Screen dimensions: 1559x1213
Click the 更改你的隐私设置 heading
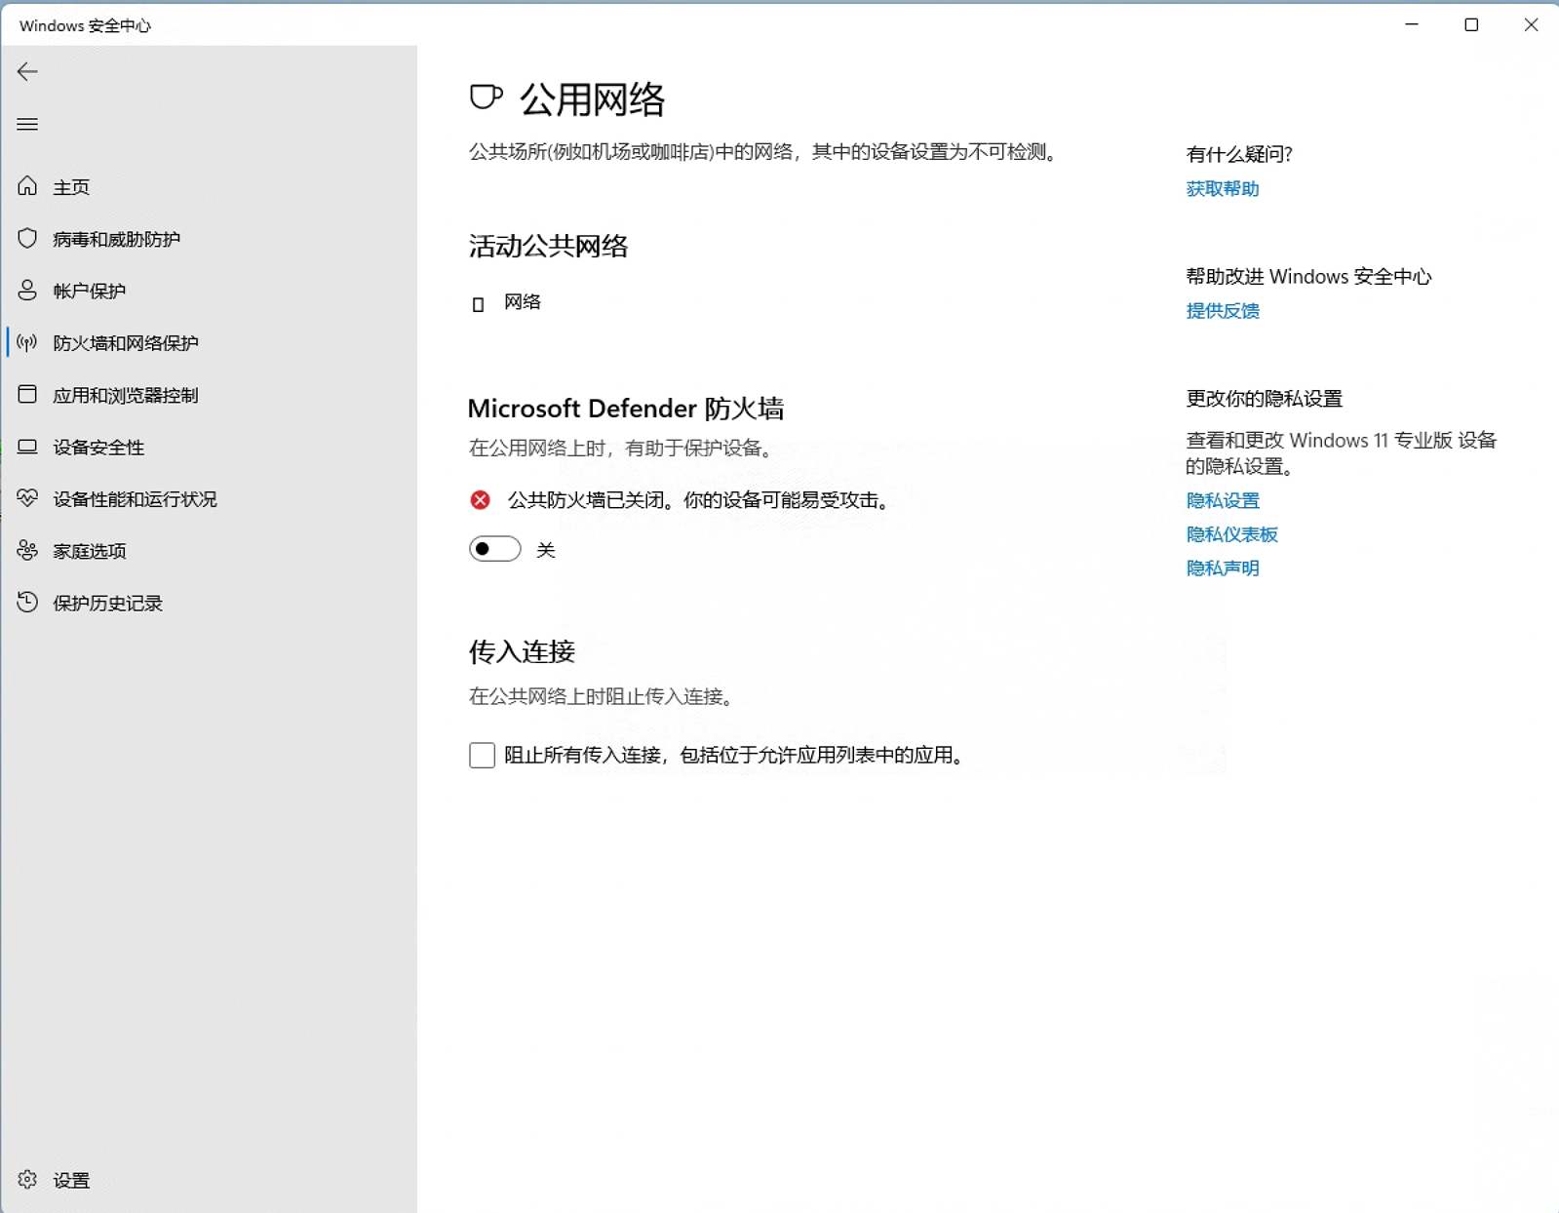(x=1265, y=398)
